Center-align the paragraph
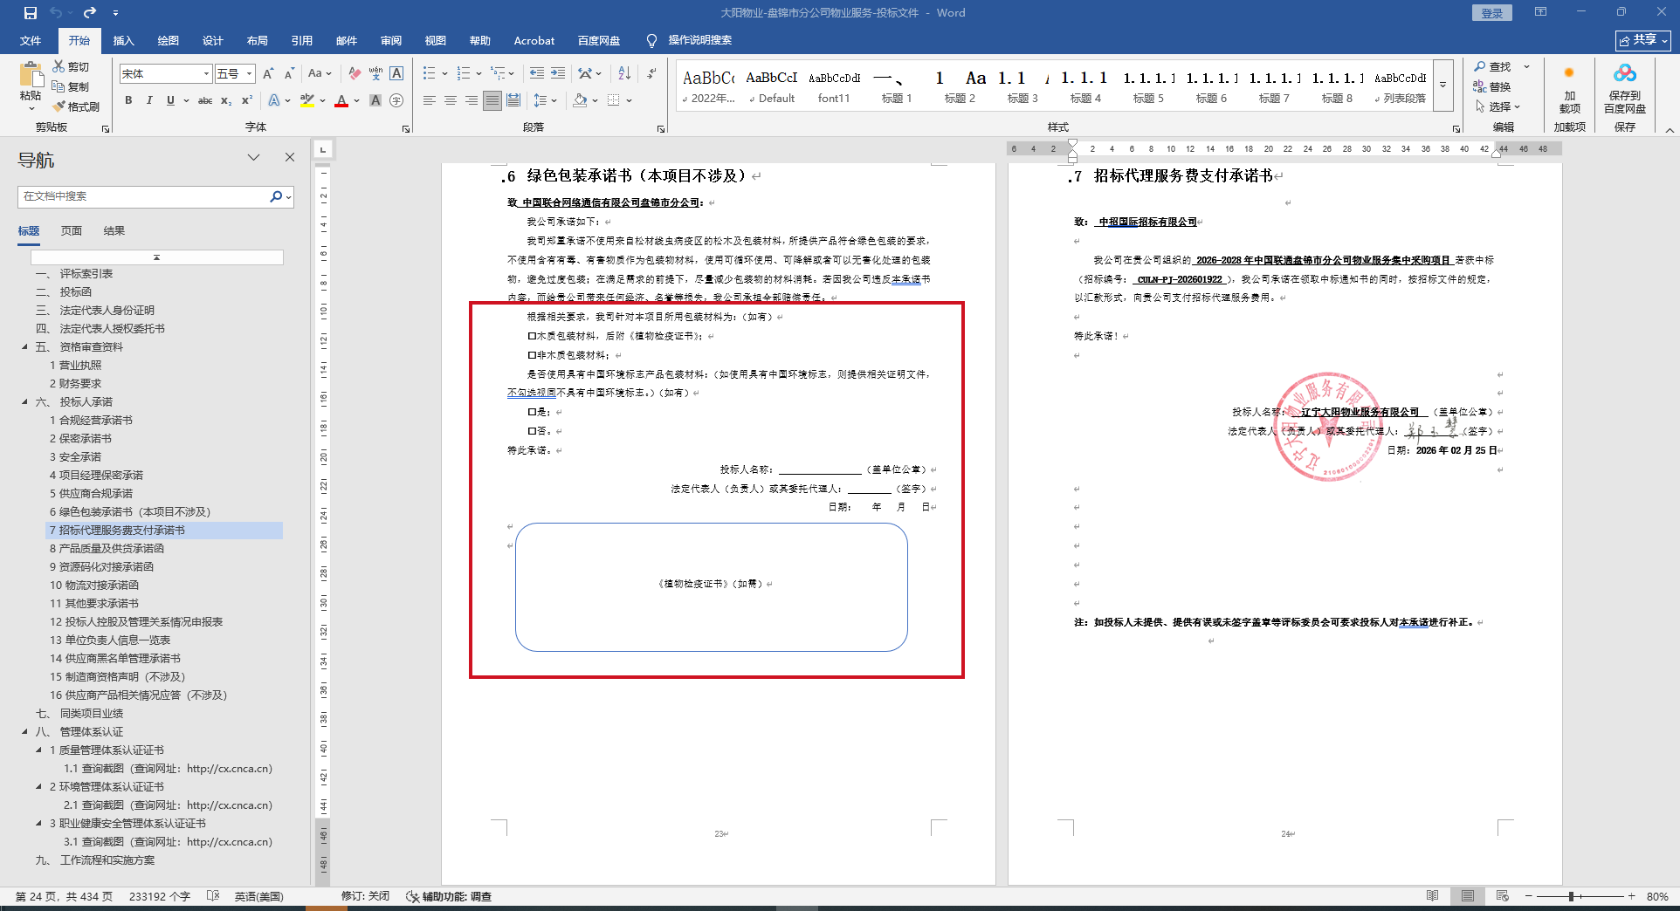The image size is (1680, 911). [451, 100]
